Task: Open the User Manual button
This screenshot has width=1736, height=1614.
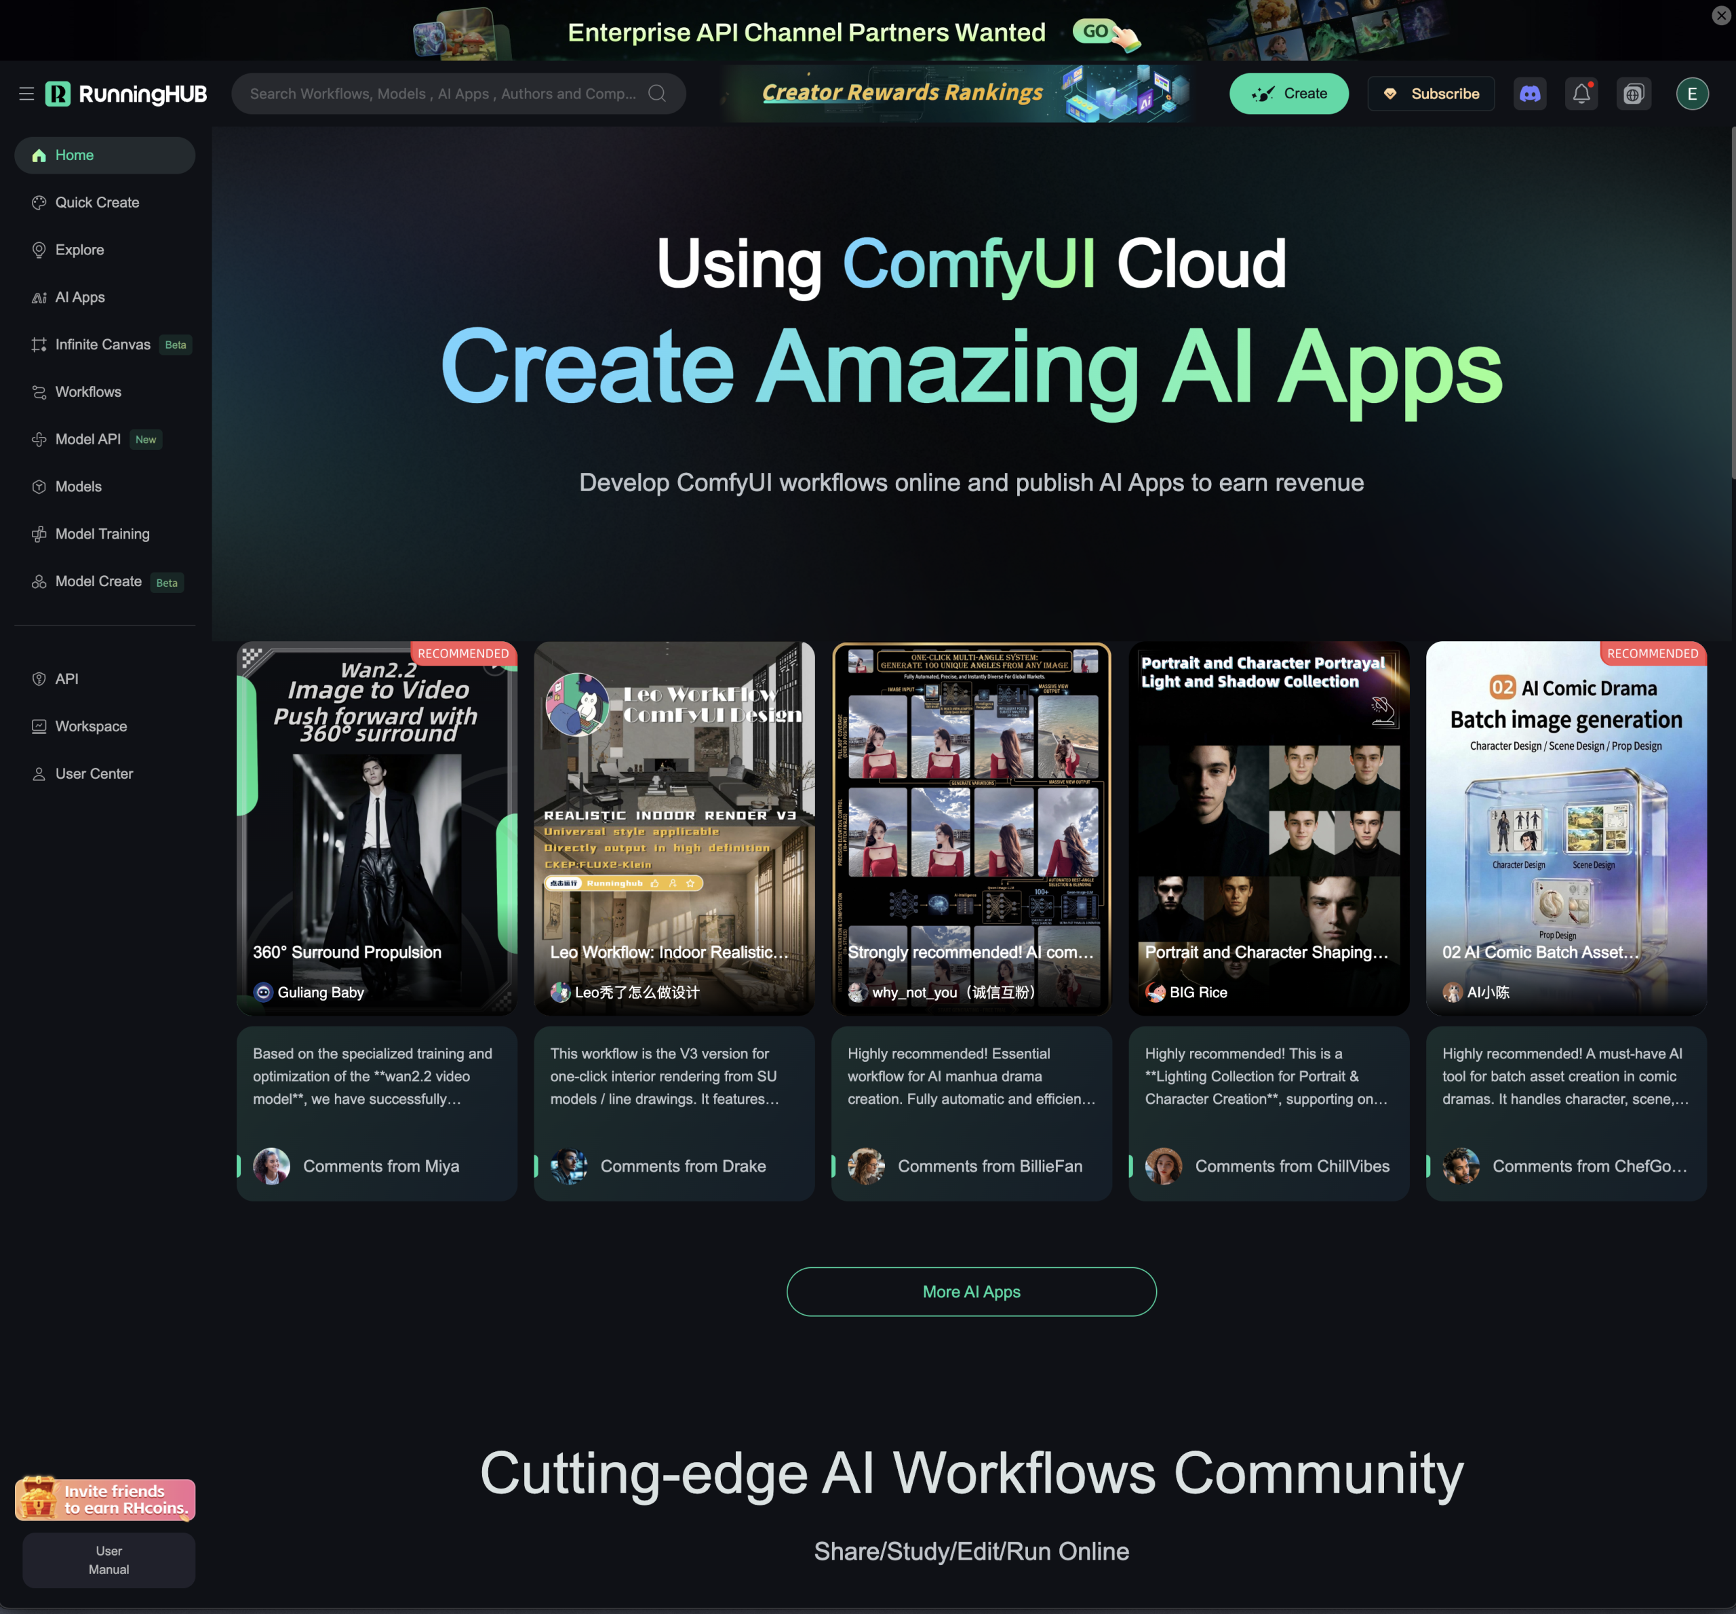Action: 108,1560
